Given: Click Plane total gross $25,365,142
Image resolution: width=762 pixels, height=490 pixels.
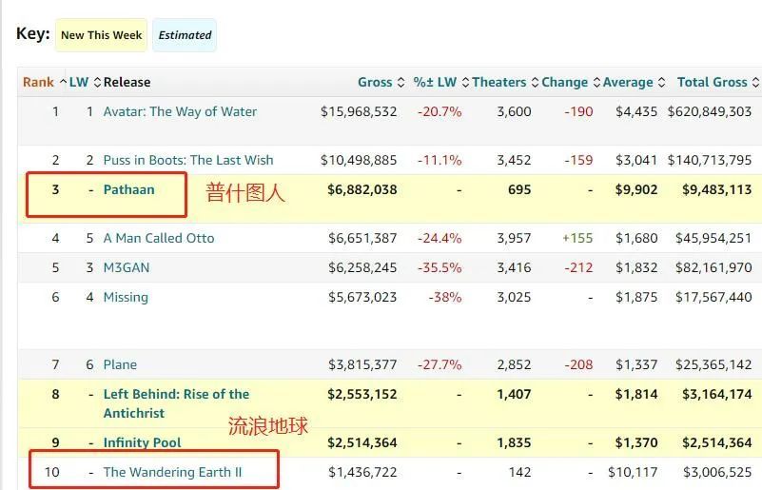Looking at the screenshot, I should point(713,364).
